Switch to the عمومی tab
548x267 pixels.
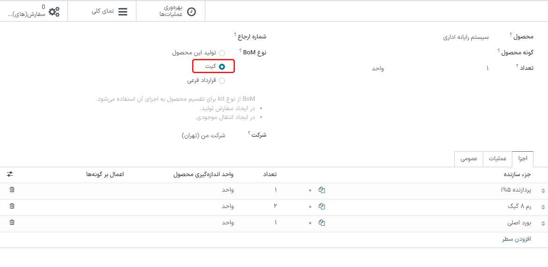[x=469, y=159]
